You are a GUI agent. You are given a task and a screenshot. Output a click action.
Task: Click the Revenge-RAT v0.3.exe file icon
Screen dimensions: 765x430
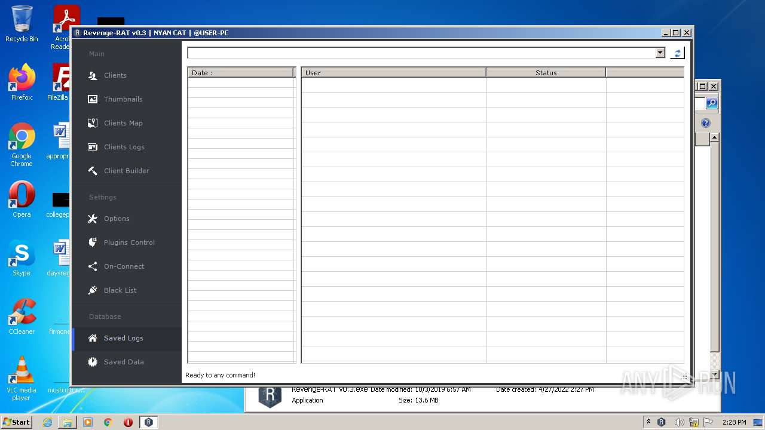coord(270,396)
